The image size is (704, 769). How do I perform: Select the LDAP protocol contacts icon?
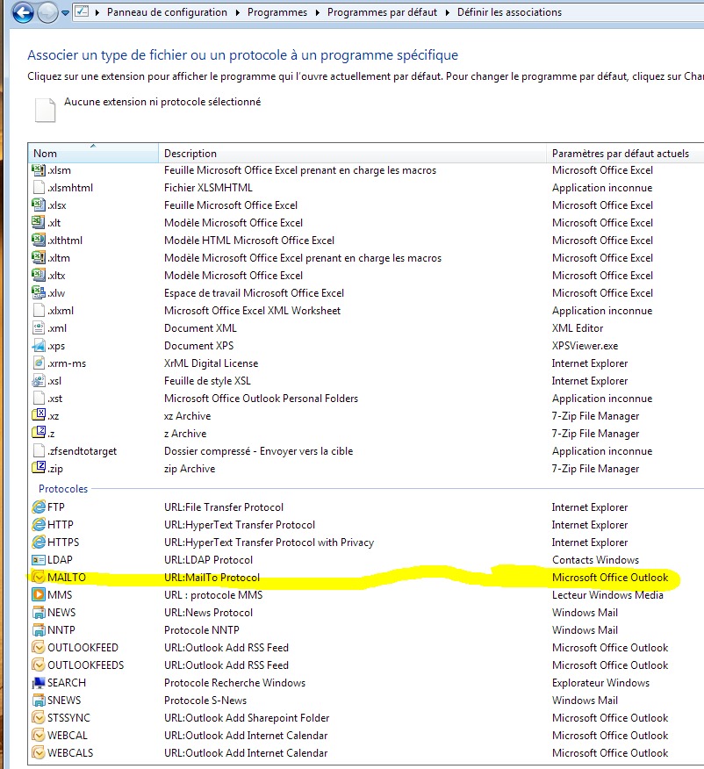click(x=39, y=559)
